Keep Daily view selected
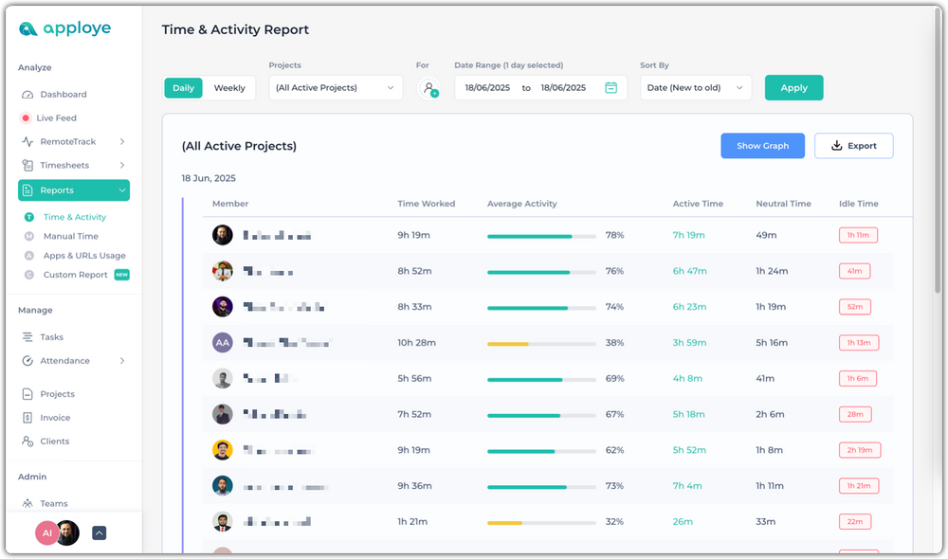The height and width of the screenshot is (559, 948). (x=183, y=87)
